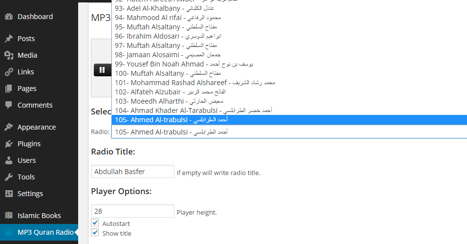This screenshot has width=467, height=244.
Task: Click the Posts pushpin icon
Action: 9,39
